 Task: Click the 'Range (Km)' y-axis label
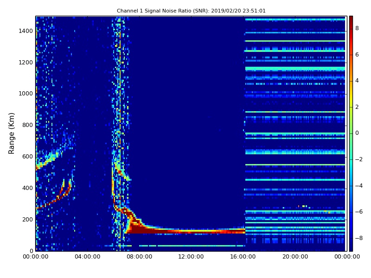11,133
